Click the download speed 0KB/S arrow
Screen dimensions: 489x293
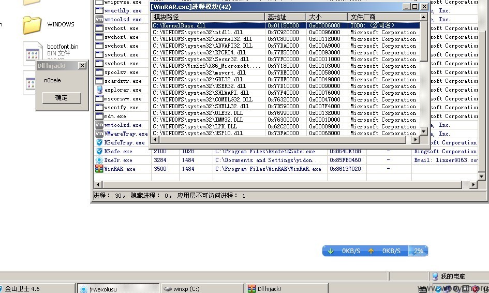tap(331, 251)
